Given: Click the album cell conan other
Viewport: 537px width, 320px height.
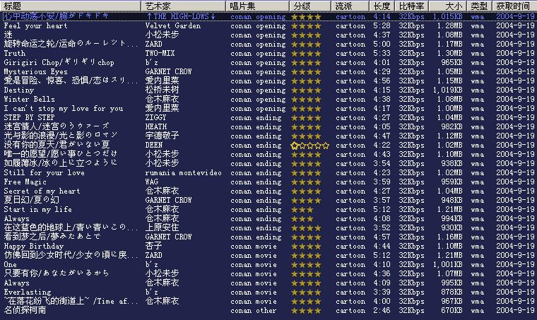Looking at the screenshot, I should (253, 311).
